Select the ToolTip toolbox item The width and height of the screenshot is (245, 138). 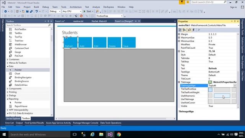(x=18, y=37)
